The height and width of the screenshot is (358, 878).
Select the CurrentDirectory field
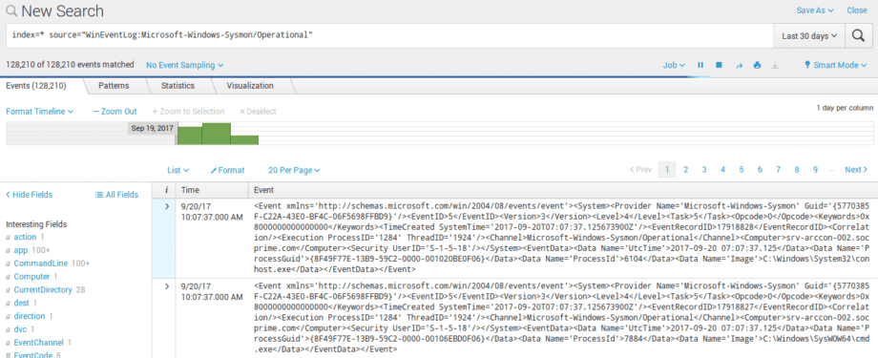[43, 289]
